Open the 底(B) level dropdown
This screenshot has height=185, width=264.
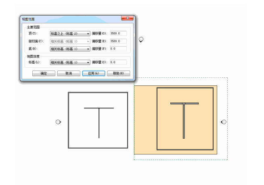point(70,49)
